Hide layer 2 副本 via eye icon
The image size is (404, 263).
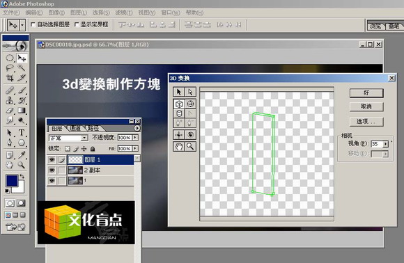pos(52,170)
